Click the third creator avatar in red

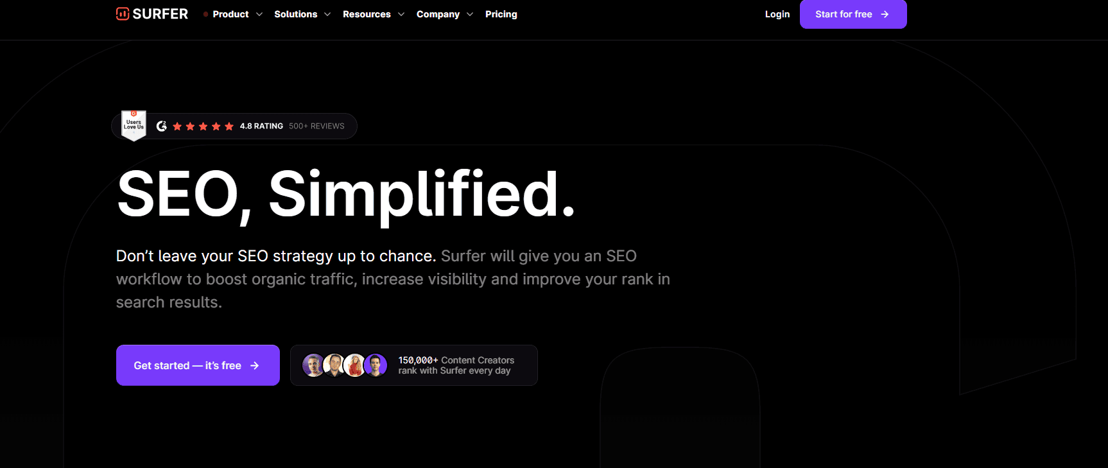pyautogui.click(x=354, y=365)
